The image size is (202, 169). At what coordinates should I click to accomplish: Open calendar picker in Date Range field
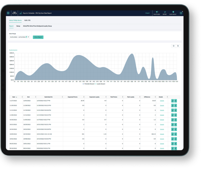pyautogui.click(x=26, y=37)
